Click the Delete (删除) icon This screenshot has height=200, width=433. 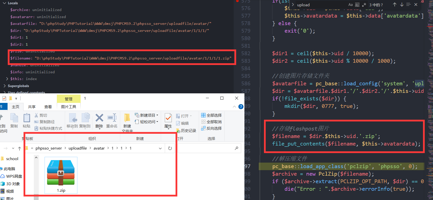click(x=99, y=121)
